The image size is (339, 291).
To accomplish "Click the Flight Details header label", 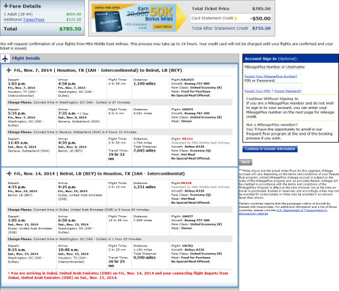I will (26, 58).
